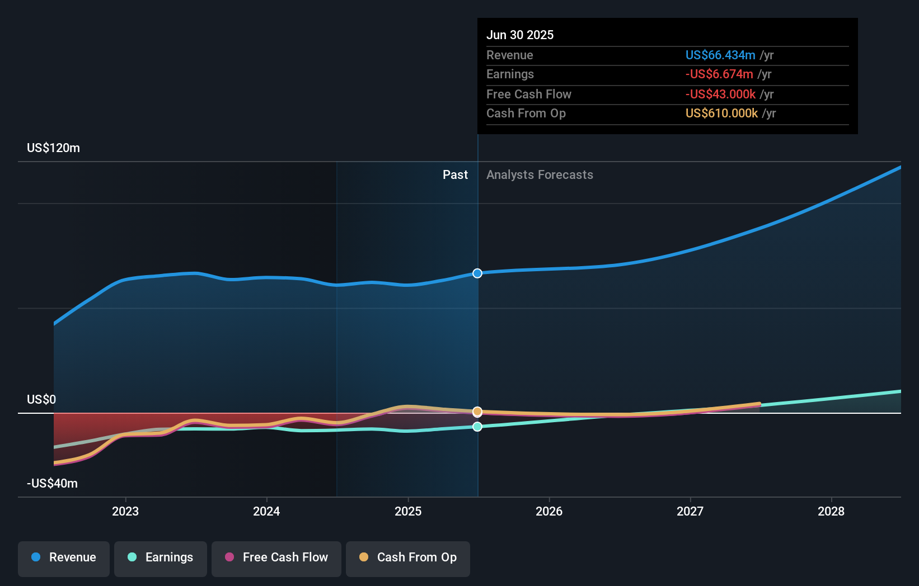Toggle the Cash From Op legend series
The height and width of the screenshot is (586, 919).
pos(408,559)
